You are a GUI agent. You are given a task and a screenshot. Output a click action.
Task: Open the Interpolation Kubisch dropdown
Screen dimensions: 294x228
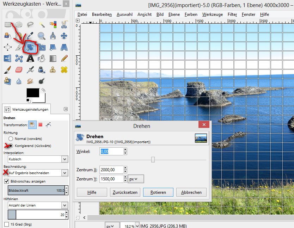[35, 159]
